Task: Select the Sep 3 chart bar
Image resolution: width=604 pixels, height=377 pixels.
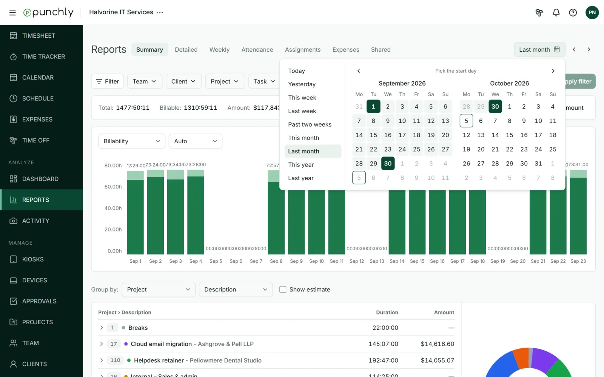Action: tap(176, 212)
